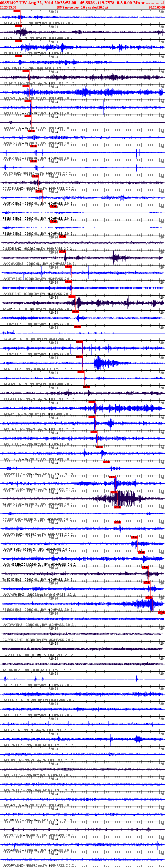Select the UW.BVW.EHZ station label

[x=37, y=98]
